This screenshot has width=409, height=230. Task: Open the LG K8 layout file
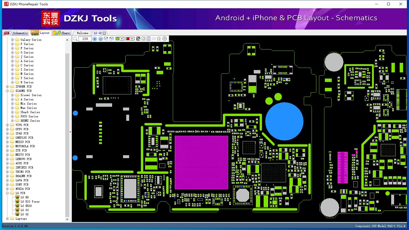pyautogui.click(x=24, y=197)
